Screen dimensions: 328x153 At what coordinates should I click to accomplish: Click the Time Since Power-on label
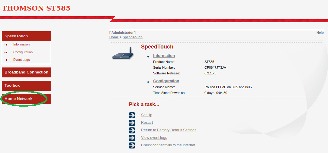coord(169,93)
